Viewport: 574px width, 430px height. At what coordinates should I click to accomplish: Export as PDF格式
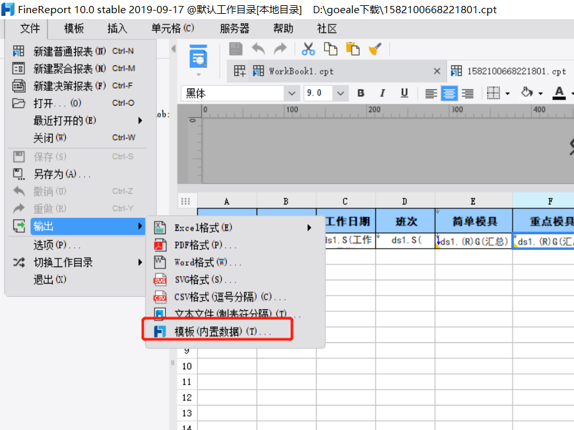(x=235, y=245)
